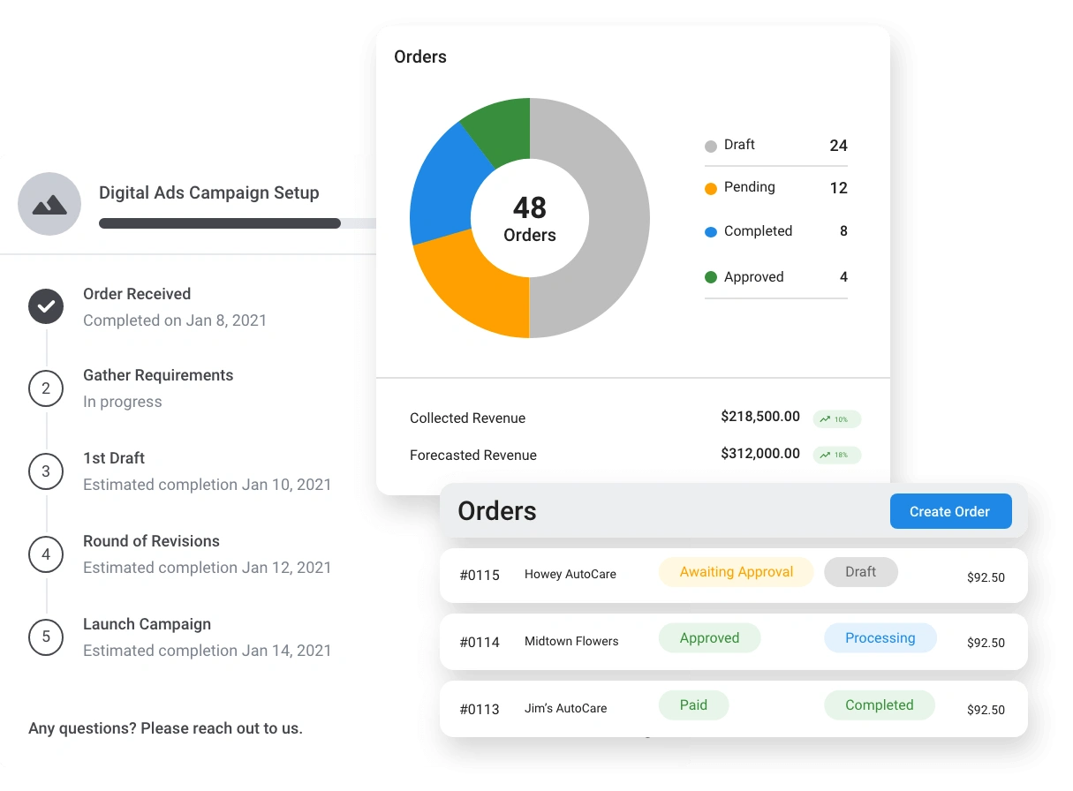Click the blue Completed legend dot
1073x791 pixels.
click(x=710, y=231)
